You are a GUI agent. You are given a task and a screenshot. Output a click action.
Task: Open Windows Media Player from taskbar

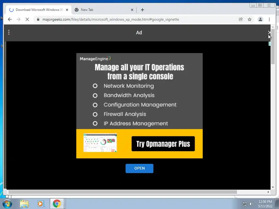[x=41, y=204]
